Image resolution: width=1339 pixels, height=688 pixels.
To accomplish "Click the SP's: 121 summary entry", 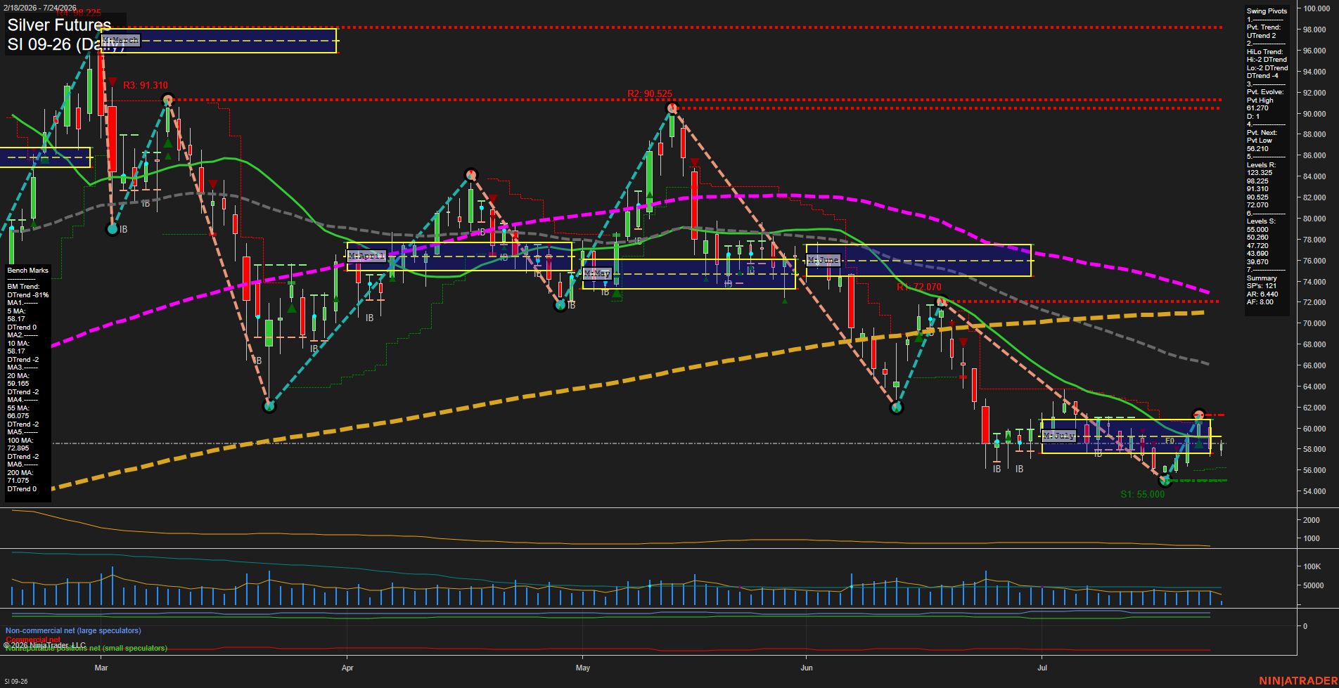I will (x=1262, y=286).
